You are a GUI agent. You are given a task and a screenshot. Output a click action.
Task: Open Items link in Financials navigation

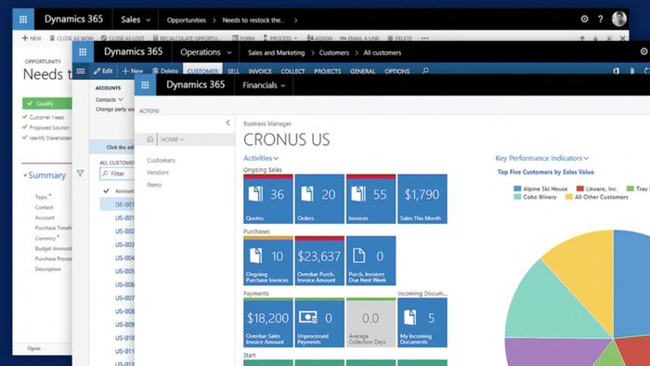(x=154, y=185)
